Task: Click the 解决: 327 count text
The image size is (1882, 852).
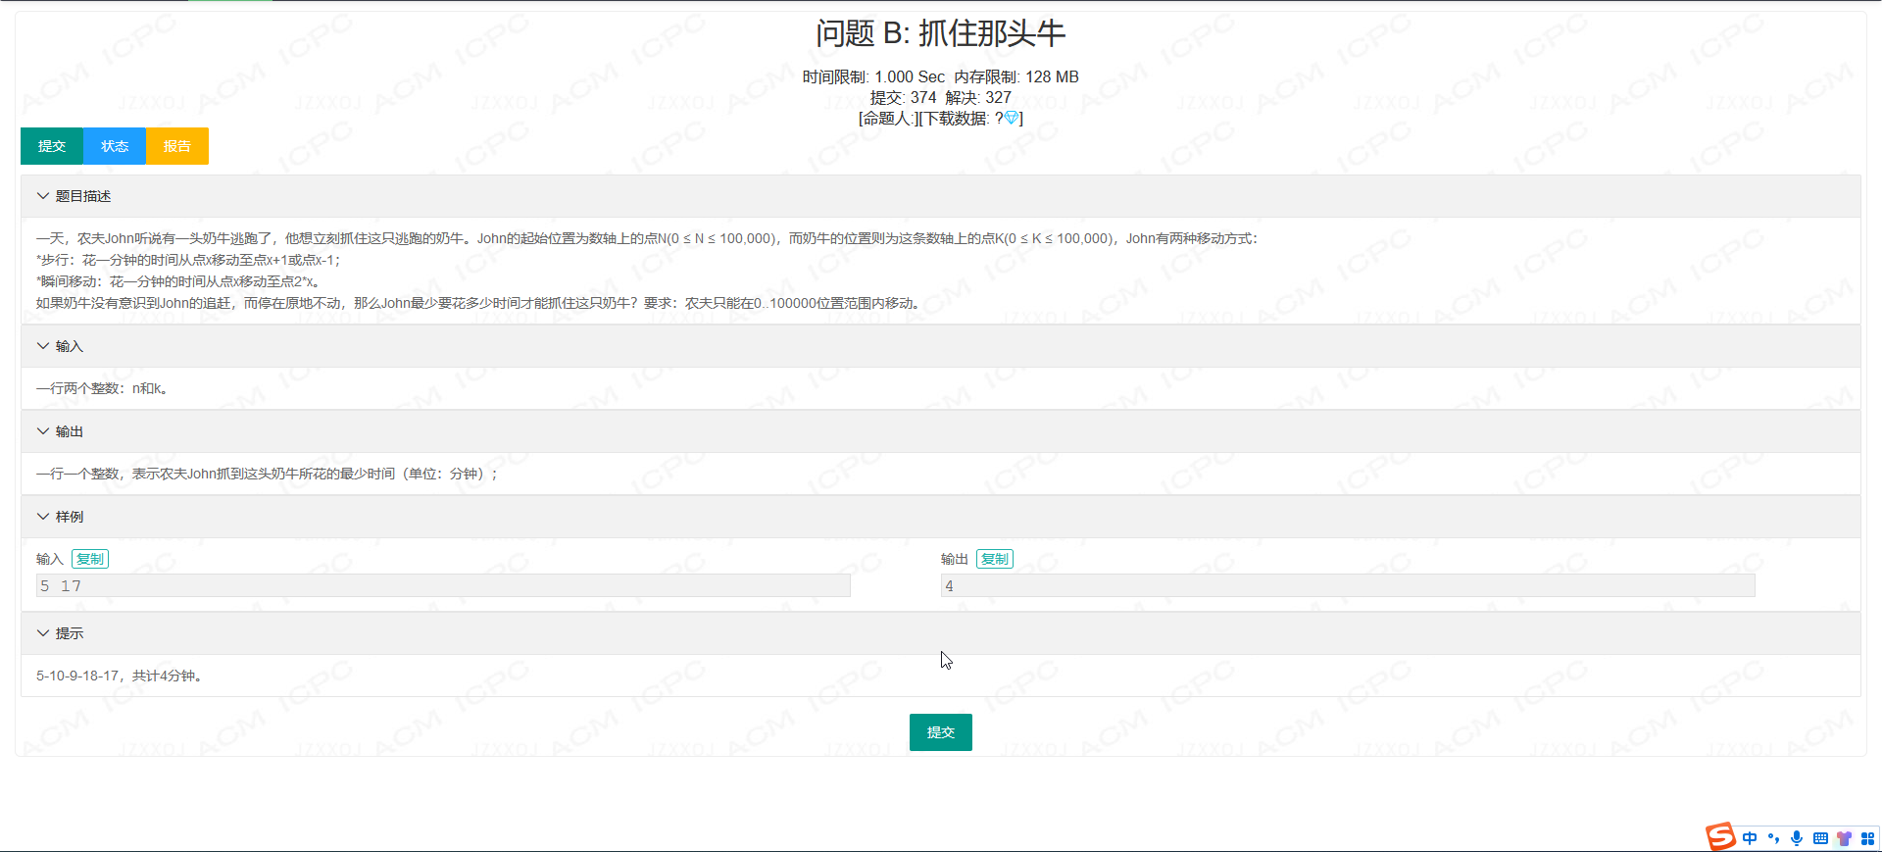Action: point(978,97)
